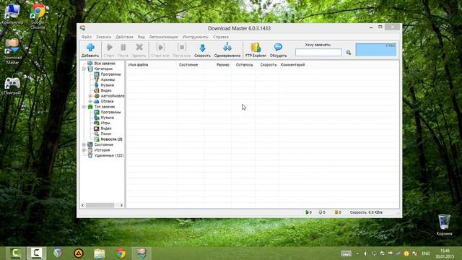This screenshot has width=462, height=260.
Task: Sort by the Комментарий column header
Action: 292,64
